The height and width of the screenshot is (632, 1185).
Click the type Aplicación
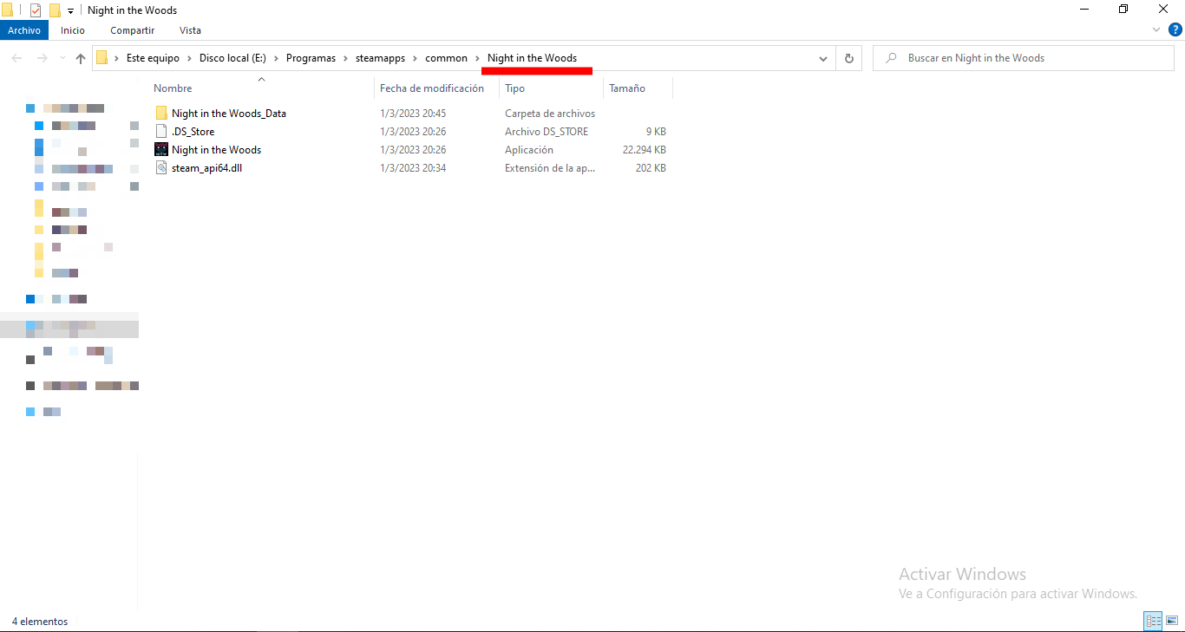point(529,149)
